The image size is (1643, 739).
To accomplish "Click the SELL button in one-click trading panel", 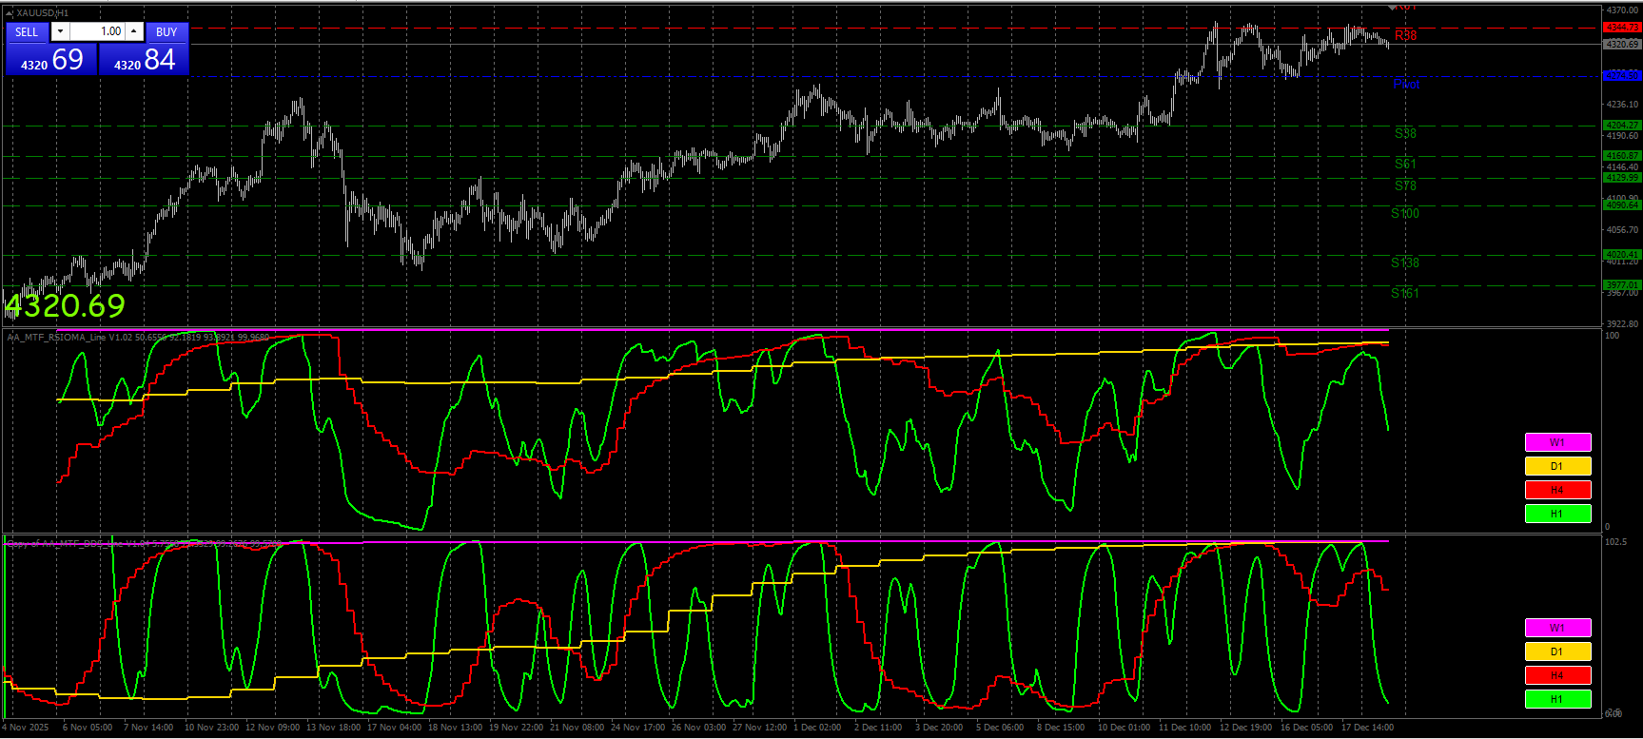I will pyautogui.click(x=27, y=32).
